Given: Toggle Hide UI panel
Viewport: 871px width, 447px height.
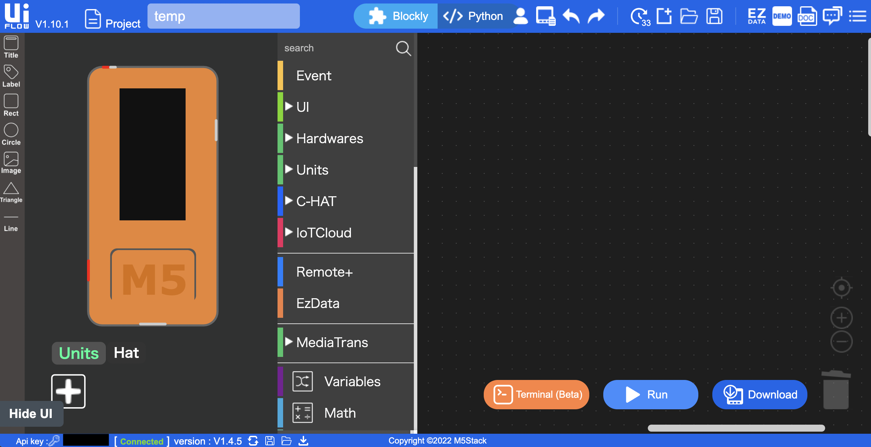Looking at the screenshot, I should pos(31,414).
